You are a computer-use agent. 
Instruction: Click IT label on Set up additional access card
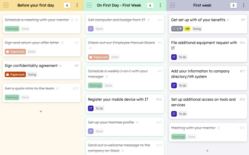174,114
